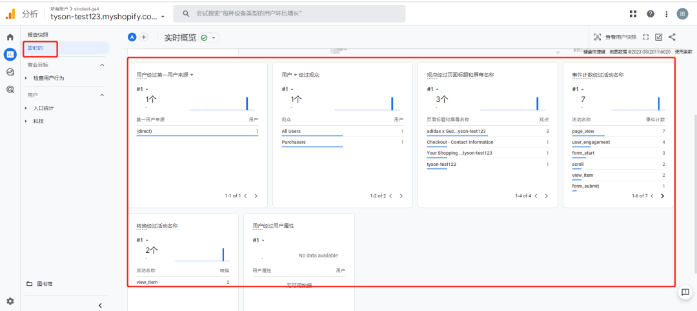Expand the 人口统计 tree item

pos(26,108)
